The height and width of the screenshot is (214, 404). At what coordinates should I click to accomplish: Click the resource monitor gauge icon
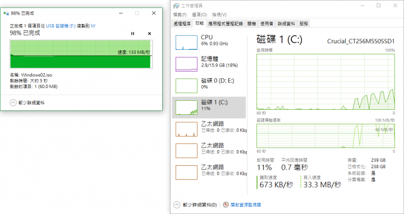click(x=226, y=204)
